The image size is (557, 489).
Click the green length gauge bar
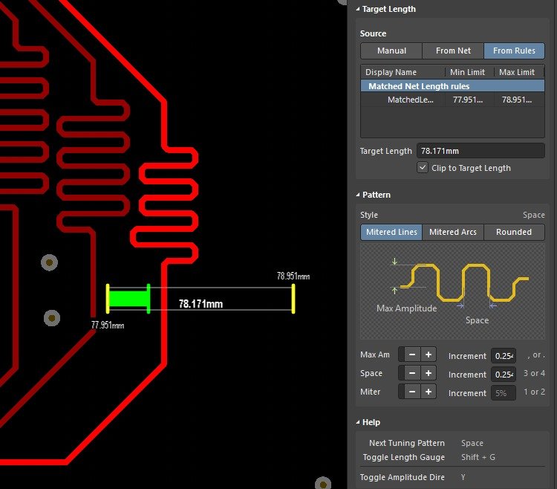128,299
